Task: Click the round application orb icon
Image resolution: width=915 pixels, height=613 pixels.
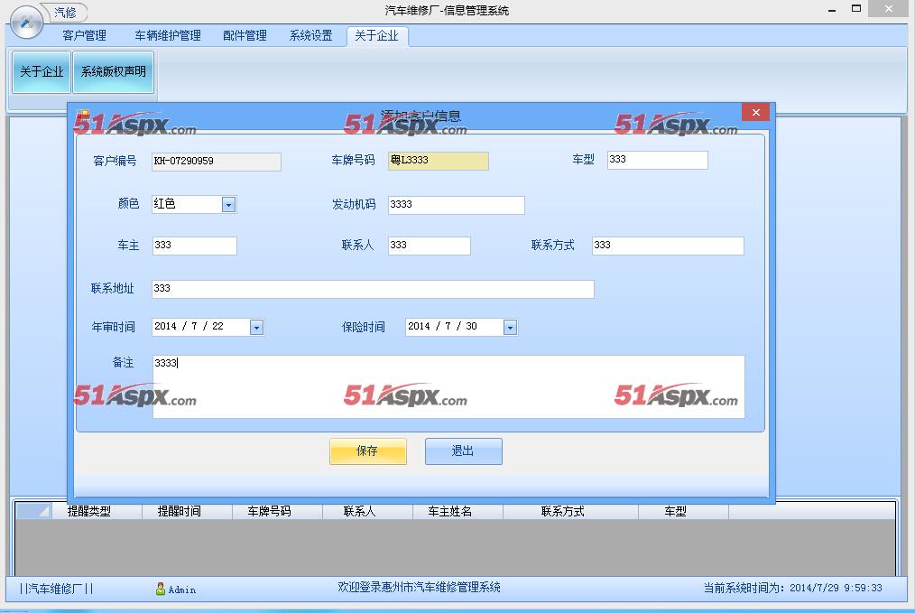Action: click(x=26, y=21)
